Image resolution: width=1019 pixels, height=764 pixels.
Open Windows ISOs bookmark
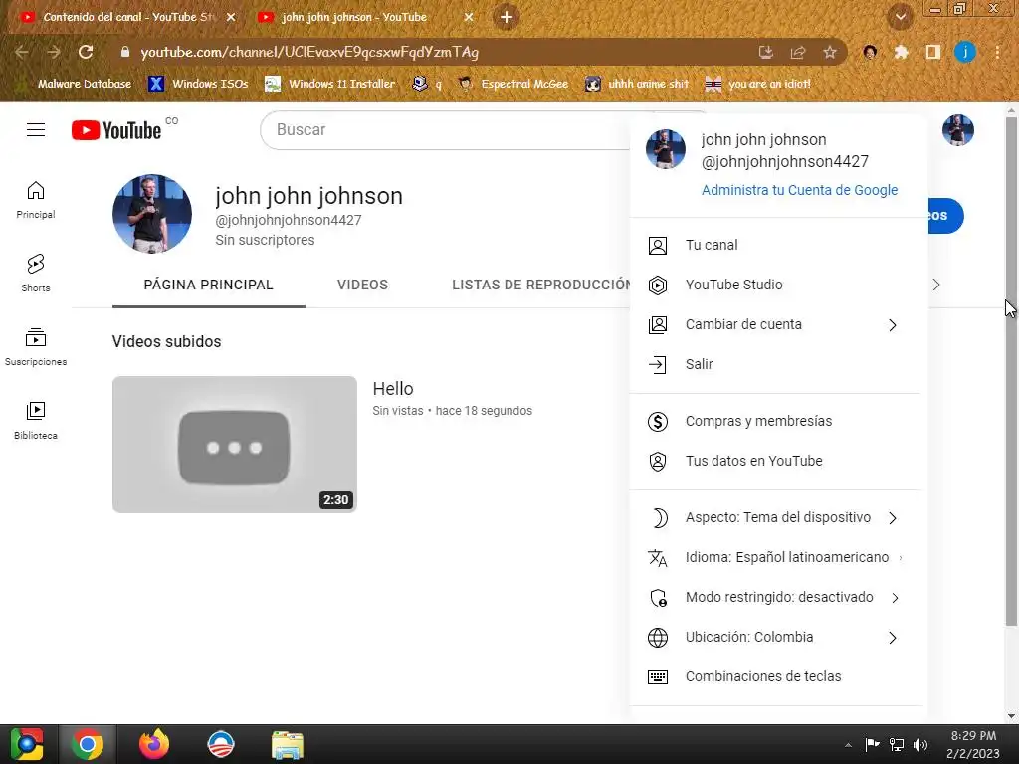[199, 84]
